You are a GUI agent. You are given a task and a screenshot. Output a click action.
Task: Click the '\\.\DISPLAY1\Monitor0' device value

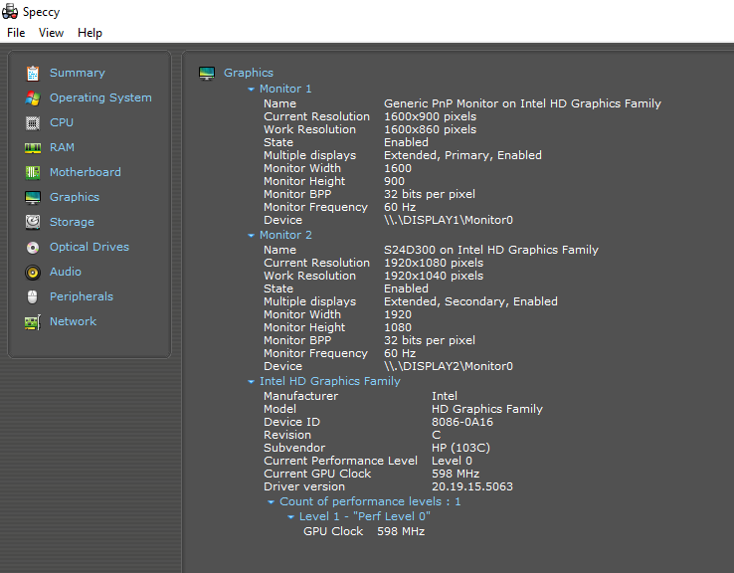[x=449, y=220]
